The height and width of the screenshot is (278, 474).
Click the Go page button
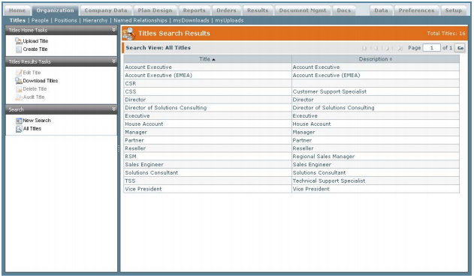[x=460, y=48]
